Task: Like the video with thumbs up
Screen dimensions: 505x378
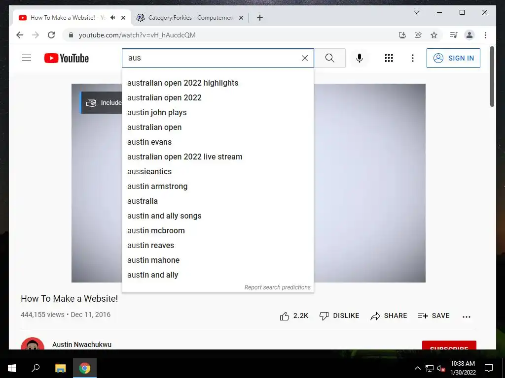Action: click(x=294, y=316)
